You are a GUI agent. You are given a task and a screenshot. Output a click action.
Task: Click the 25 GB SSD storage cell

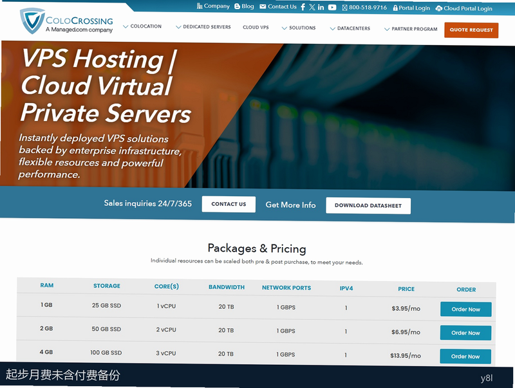pyautogui.click(x=106, y=306)
